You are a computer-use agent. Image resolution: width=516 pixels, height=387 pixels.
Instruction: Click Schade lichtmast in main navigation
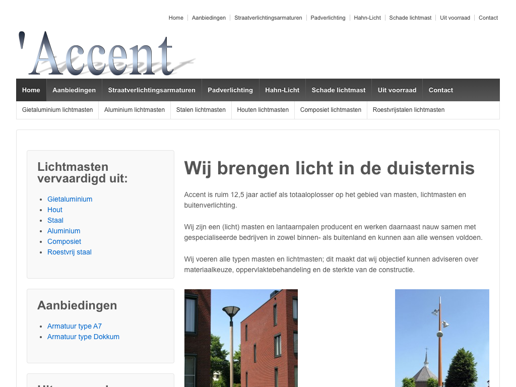point(339,90)
